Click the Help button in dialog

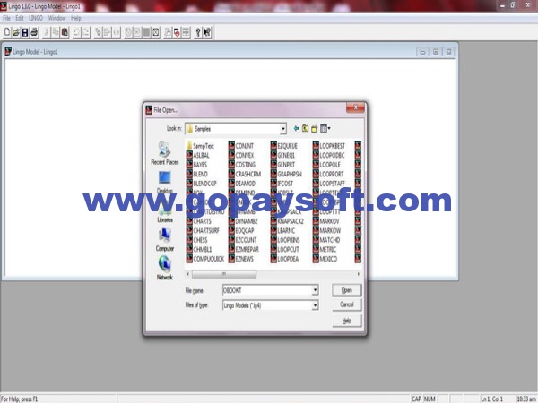click(x=346, y=321)
